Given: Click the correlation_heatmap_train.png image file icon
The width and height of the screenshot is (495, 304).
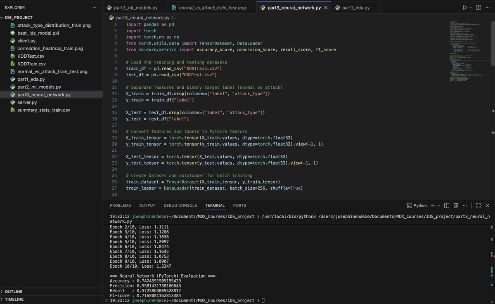Looking at the screenshot, I should coord(13,48).
